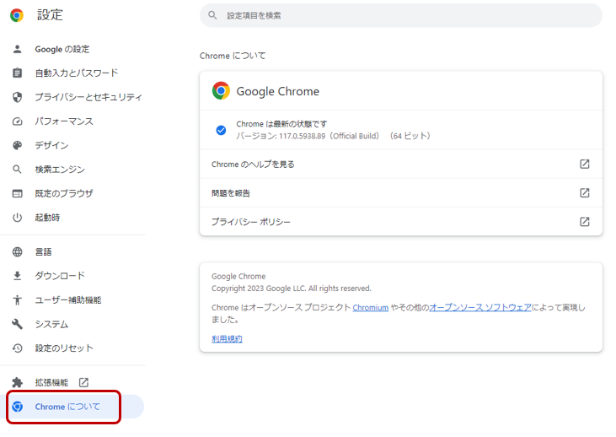Select 既定のブラウザ in the sidebar
Image resolution: width=616 pixels, height=437 pixels.
(63, 193)
